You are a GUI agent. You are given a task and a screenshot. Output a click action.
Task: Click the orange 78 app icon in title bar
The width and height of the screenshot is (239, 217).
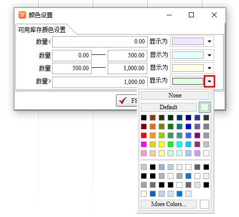click(x=22, y=15)
